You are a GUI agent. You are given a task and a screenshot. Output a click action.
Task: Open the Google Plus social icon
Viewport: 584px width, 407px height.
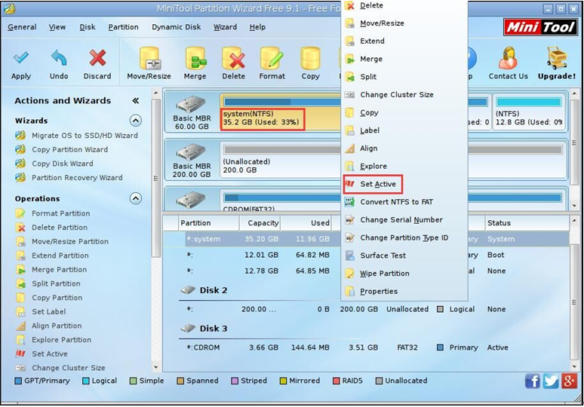point(569,381)
